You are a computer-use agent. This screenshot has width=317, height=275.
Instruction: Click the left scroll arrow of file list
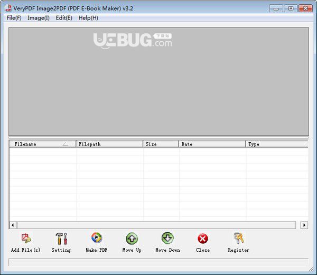click(13, 225)
